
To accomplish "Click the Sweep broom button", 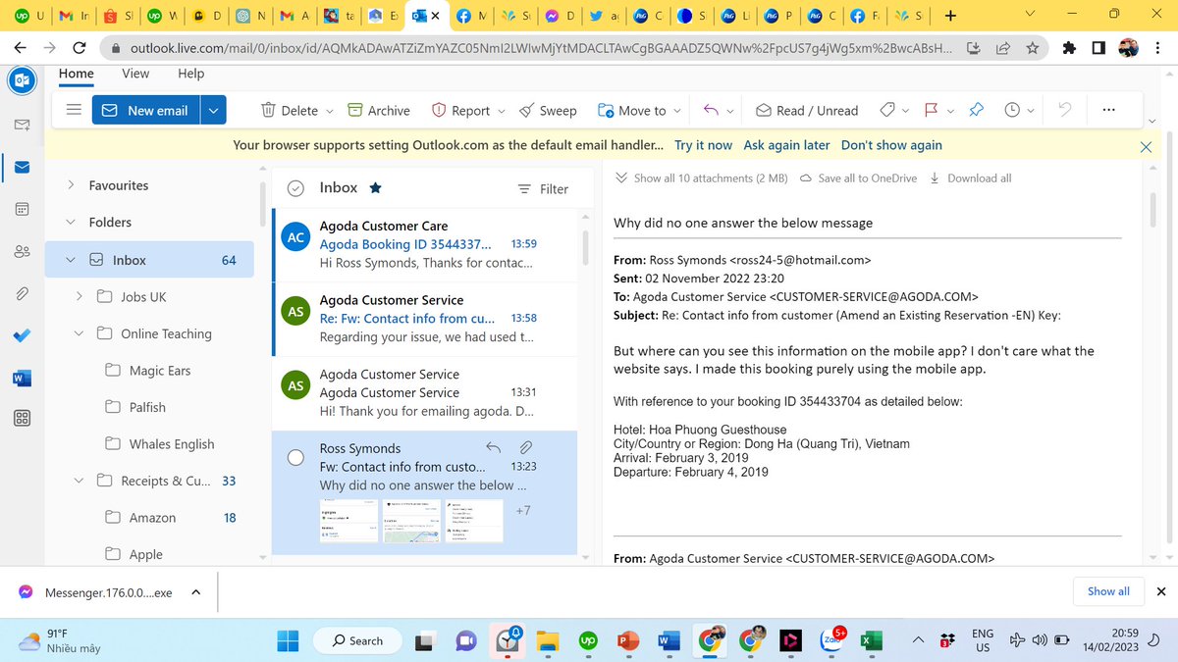I will point(548,111).
